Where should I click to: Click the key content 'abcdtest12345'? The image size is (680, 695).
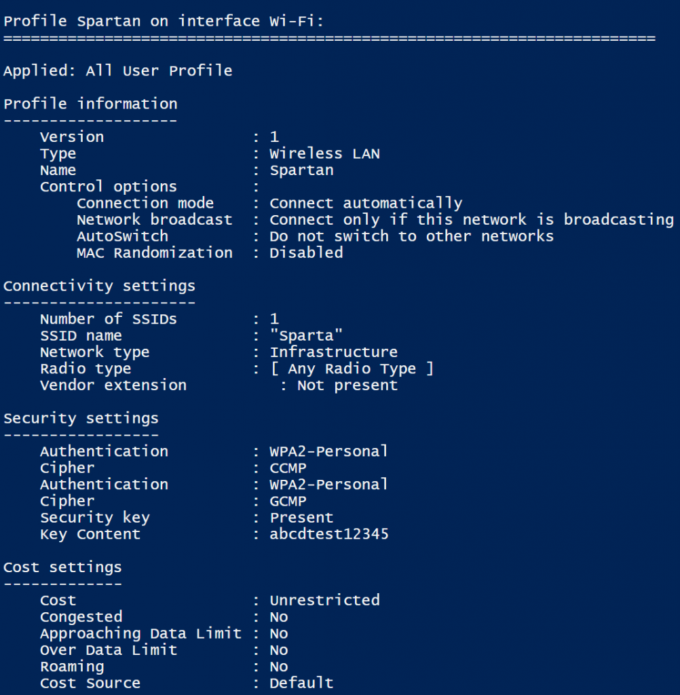coord(329,534)
